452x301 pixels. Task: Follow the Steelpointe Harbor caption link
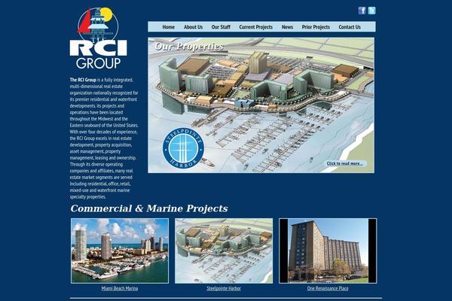(x=224, y=288)
